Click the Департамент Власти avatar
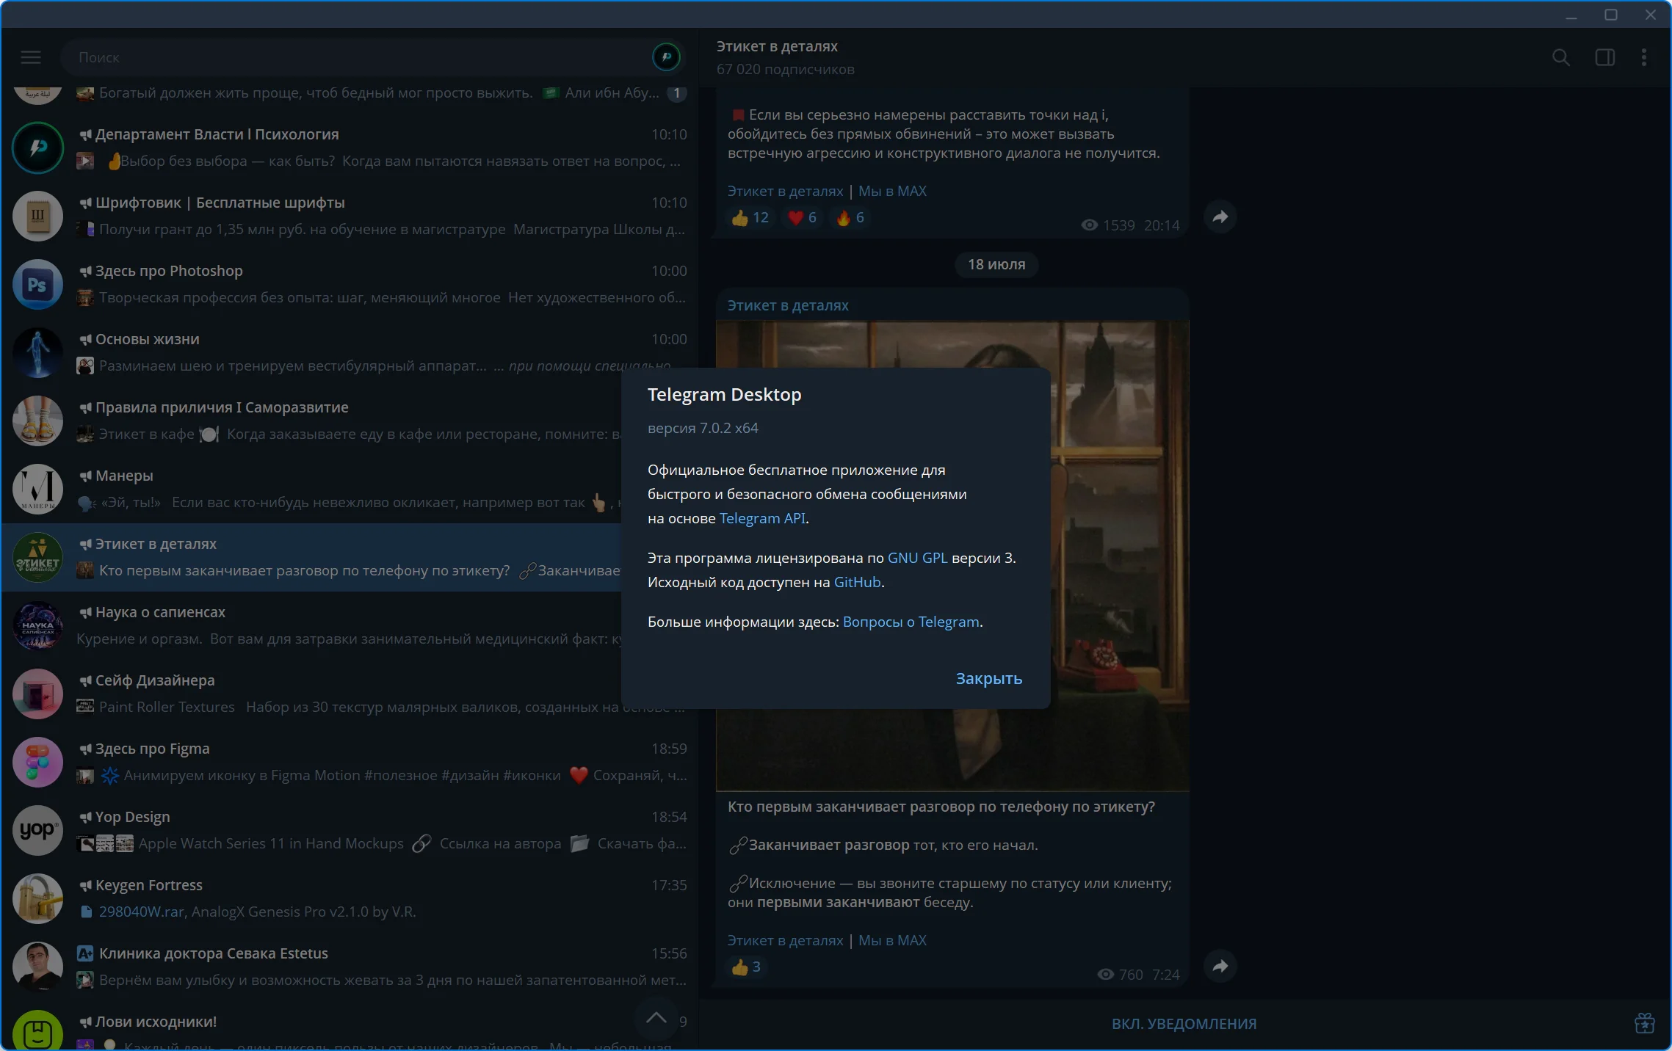The height and width of the screenshot is (1051, 1672). (x=37, y=148)
